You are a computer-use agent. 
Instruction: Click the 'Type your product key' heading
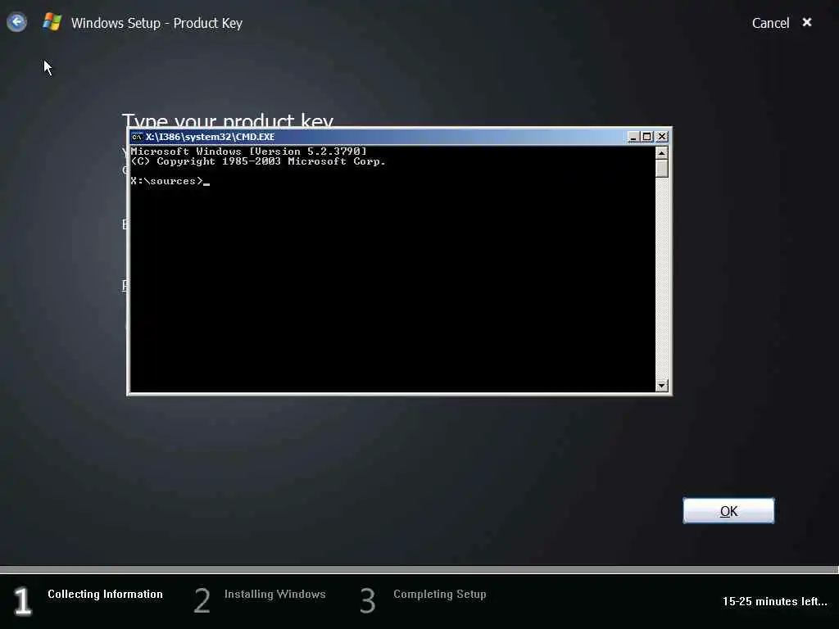[228, 120]
